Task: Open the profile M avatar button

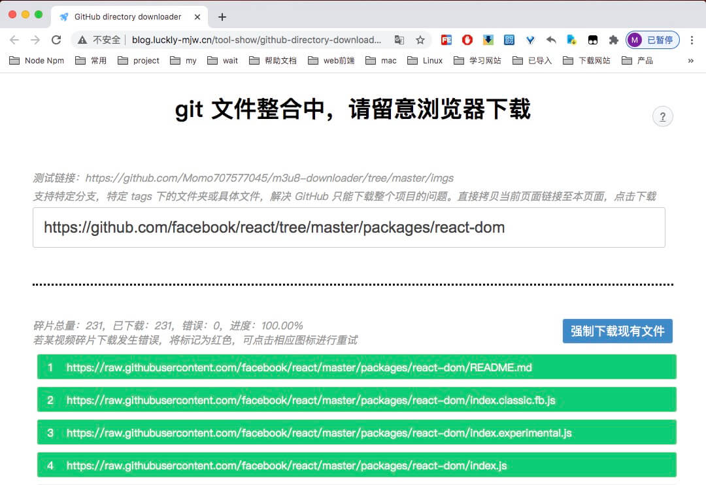Action: [x=652, y=40]
